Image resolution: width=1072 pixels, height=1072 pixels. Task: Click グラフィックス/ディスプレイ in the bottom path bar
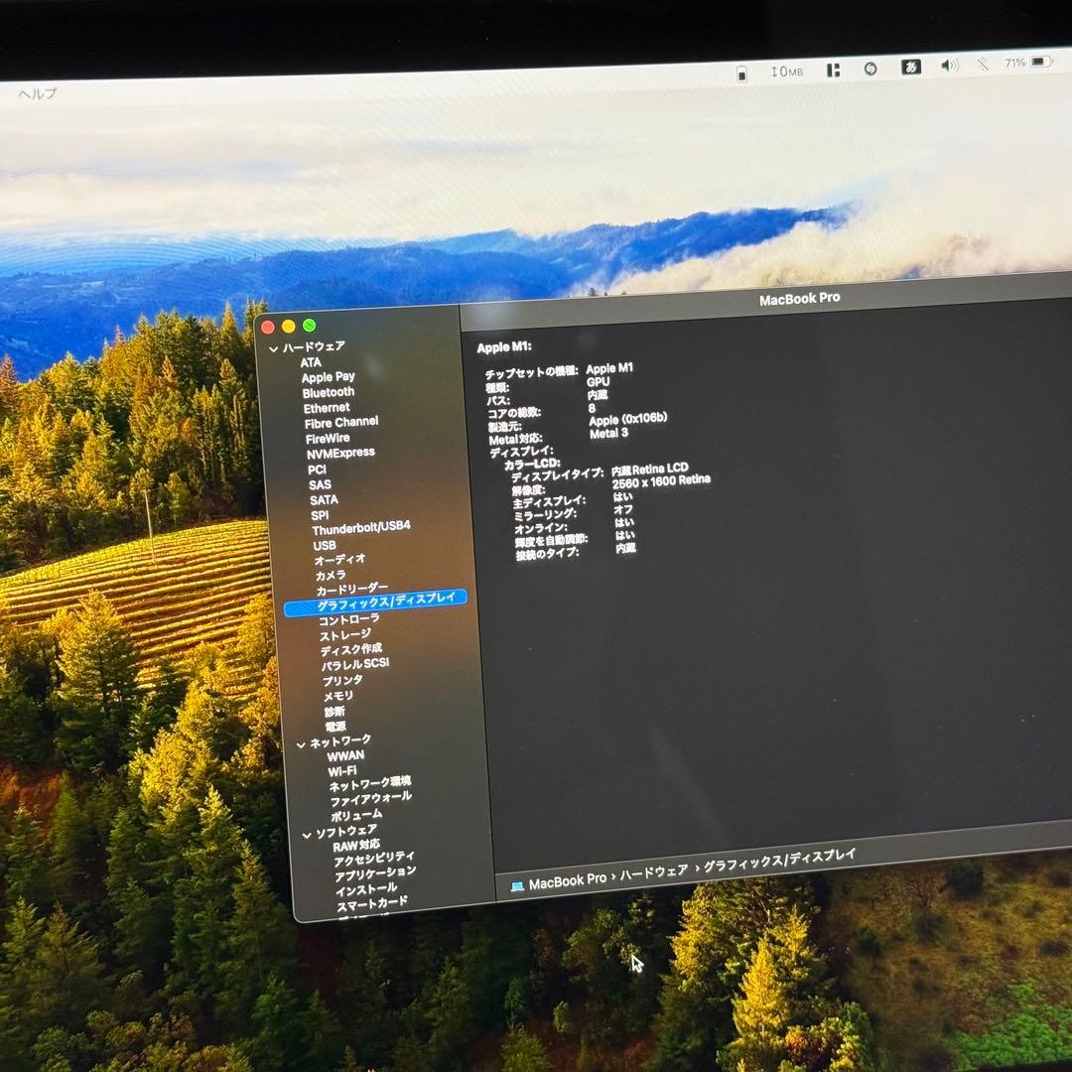coord(780,860)
